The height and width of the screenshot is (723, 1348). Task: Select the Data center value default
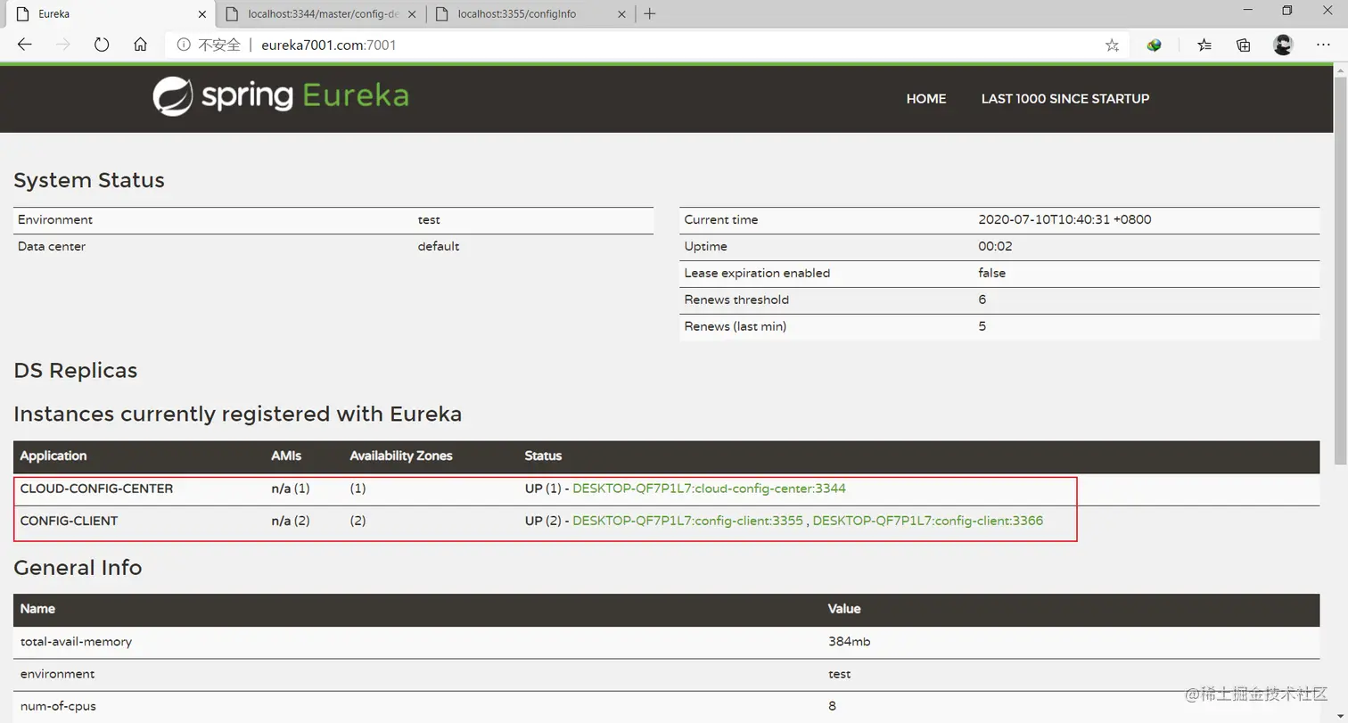click(x=439, y=246)
